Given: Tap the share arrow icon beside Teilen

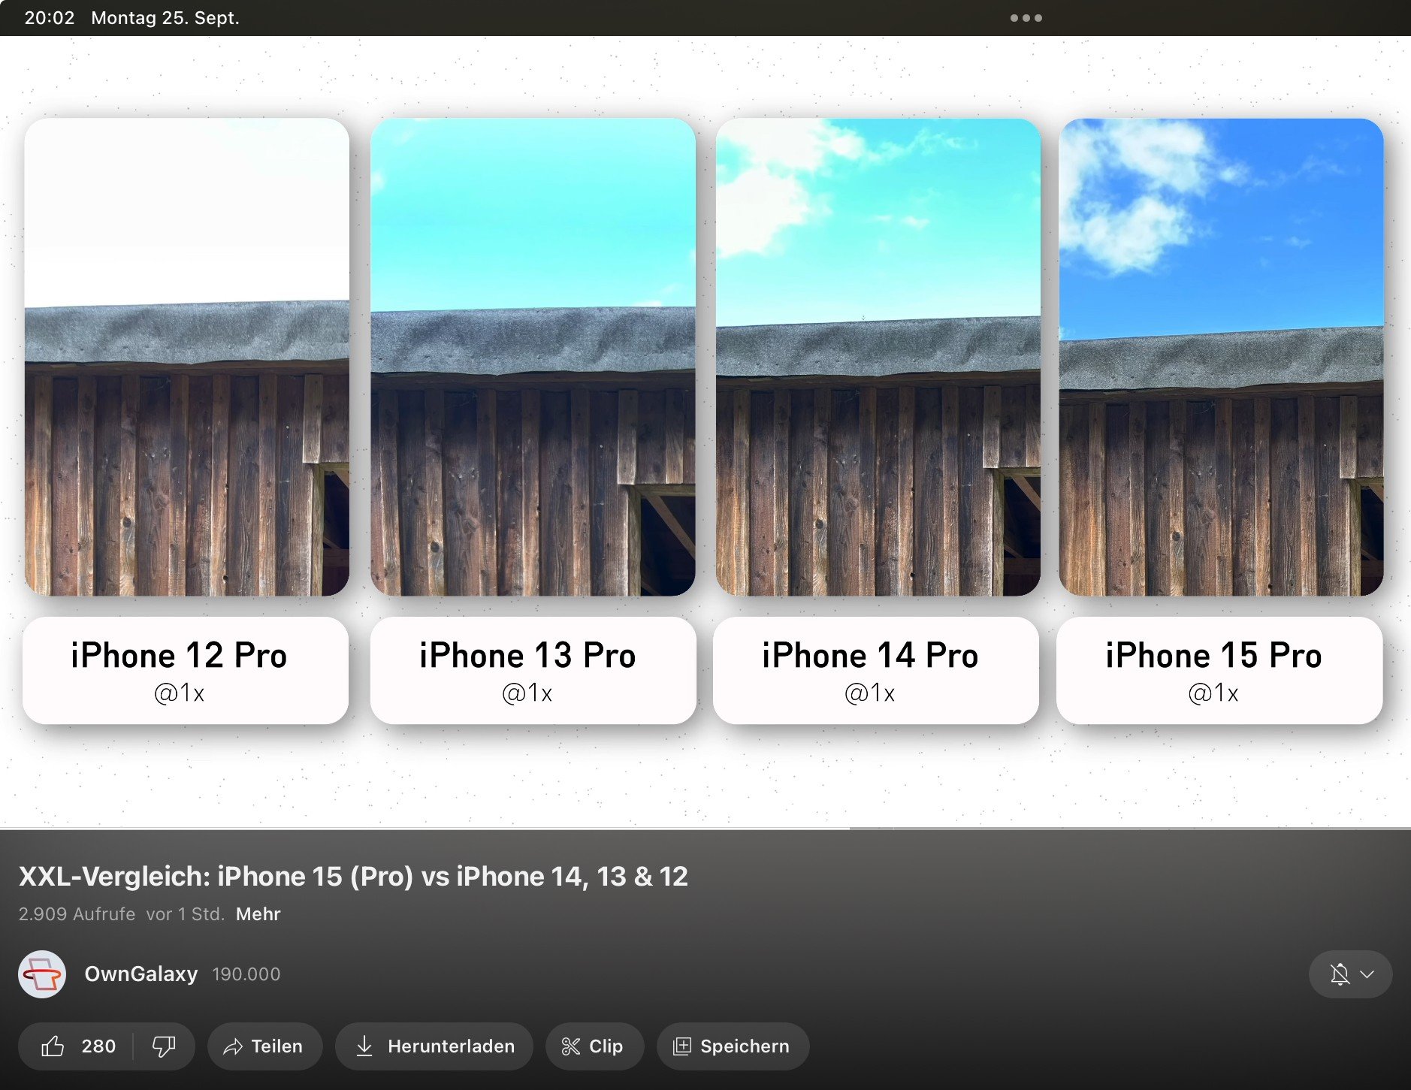Looking at the screenshot, I should (233, 1046).
